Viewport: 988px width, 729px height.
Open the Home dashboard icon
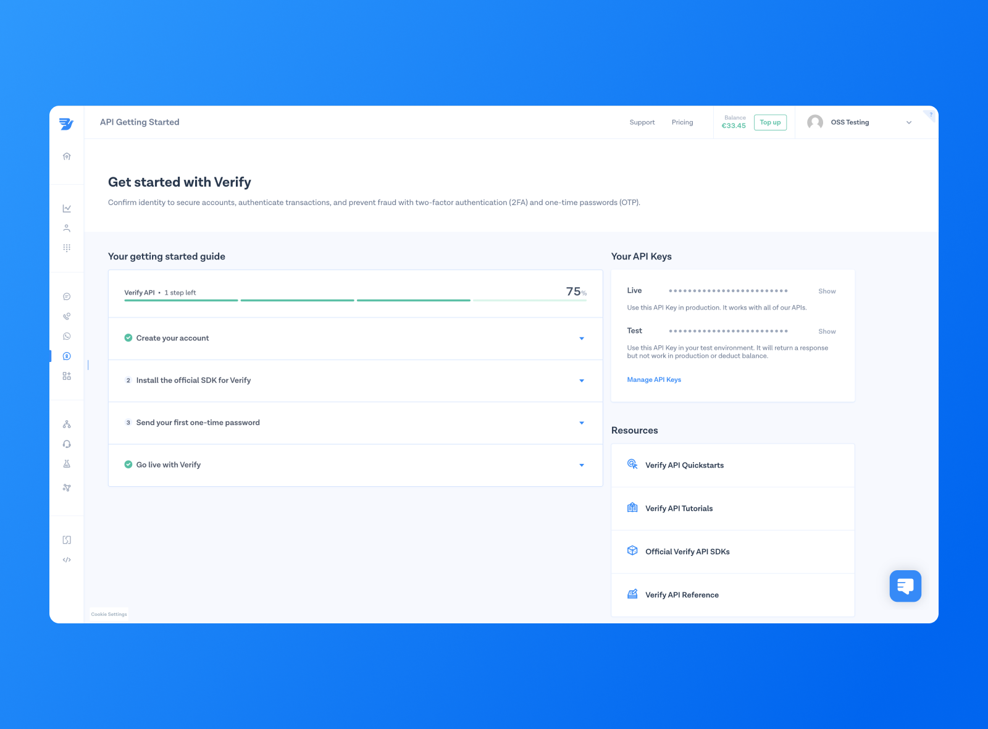67,156
